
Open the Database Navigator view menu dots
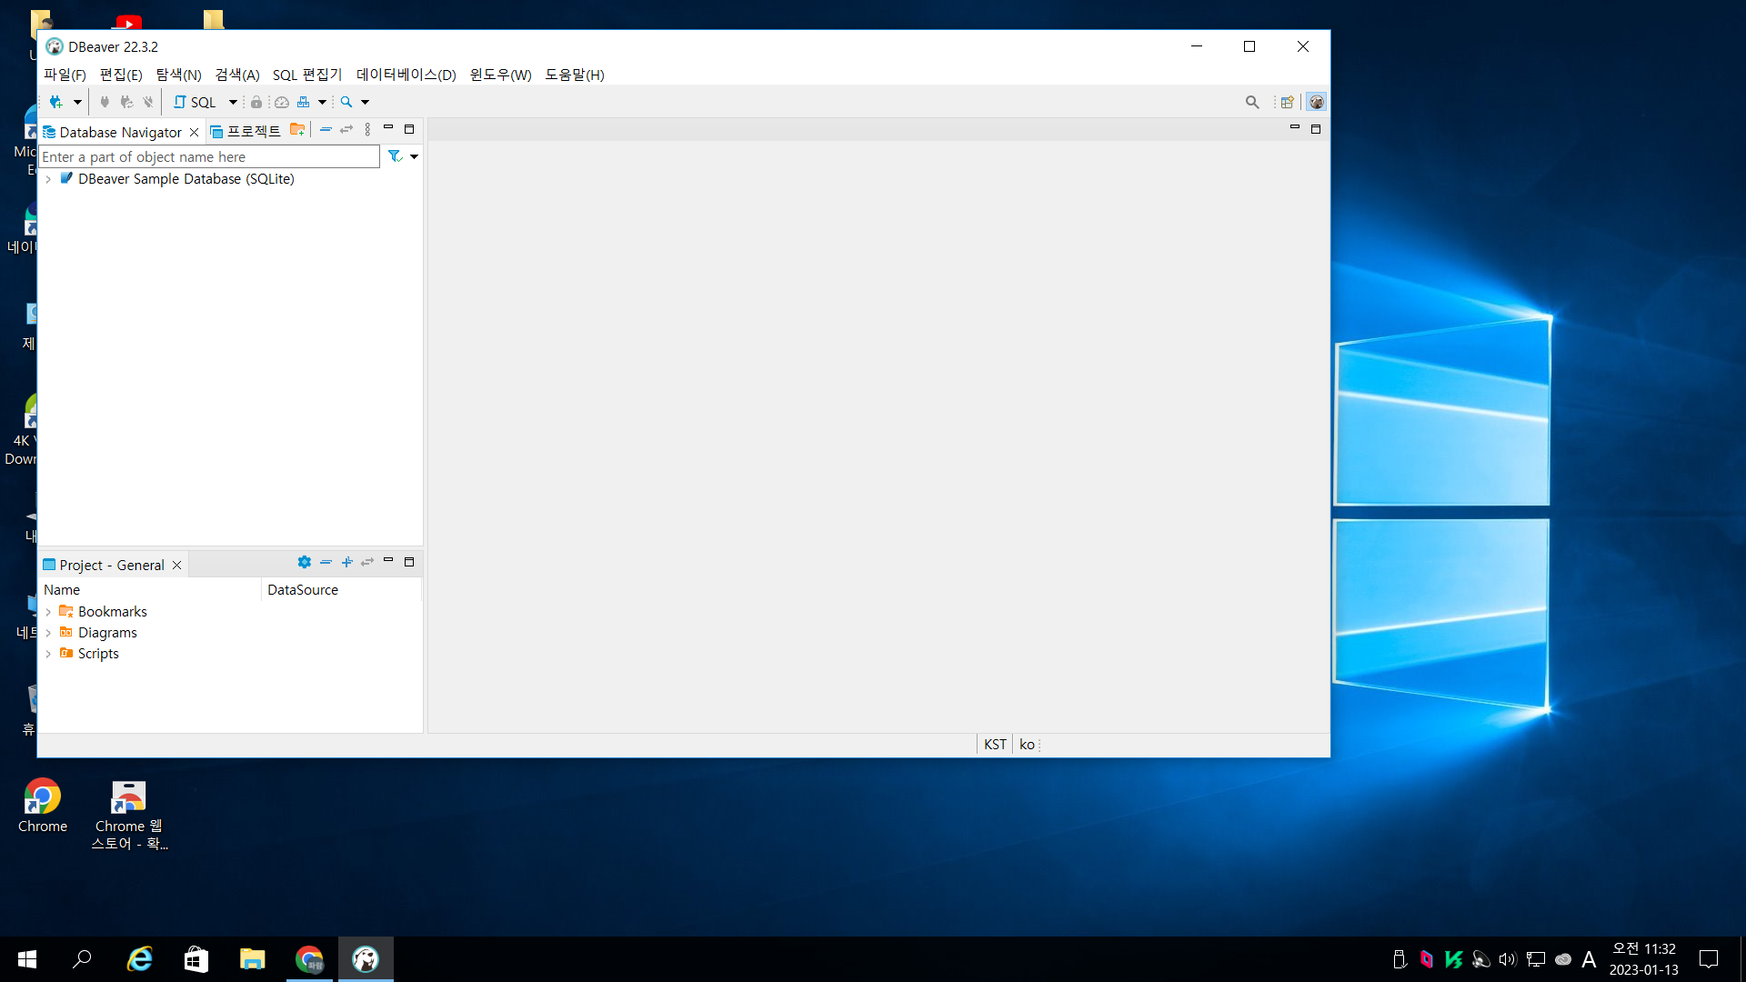pos(367,129)
